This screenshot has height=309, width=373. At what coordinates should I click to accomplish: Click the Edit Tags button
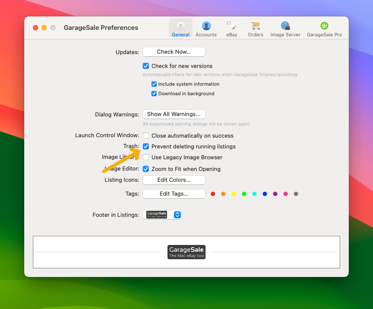pyautogui.click(x=174, y=193)
